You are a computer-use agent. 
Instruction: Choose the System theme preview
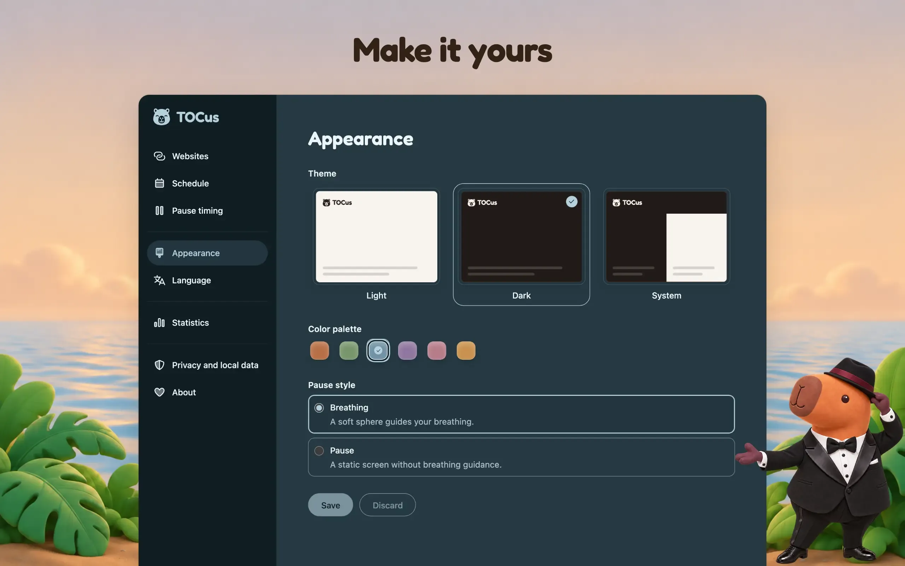[x=666, y=236]
